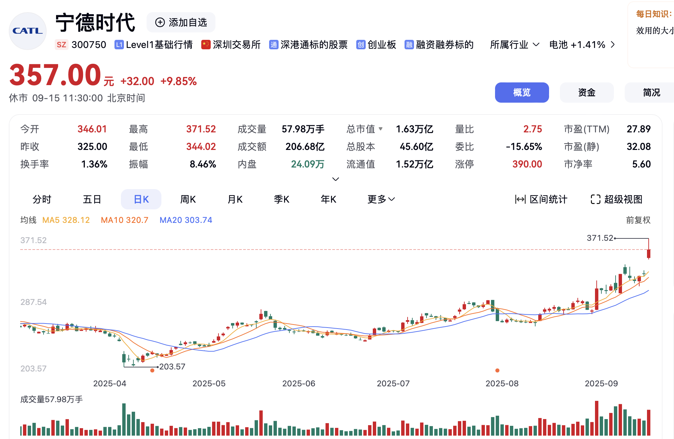Switch to the 分时 intraday tab
674x439 pixels.
42,199
